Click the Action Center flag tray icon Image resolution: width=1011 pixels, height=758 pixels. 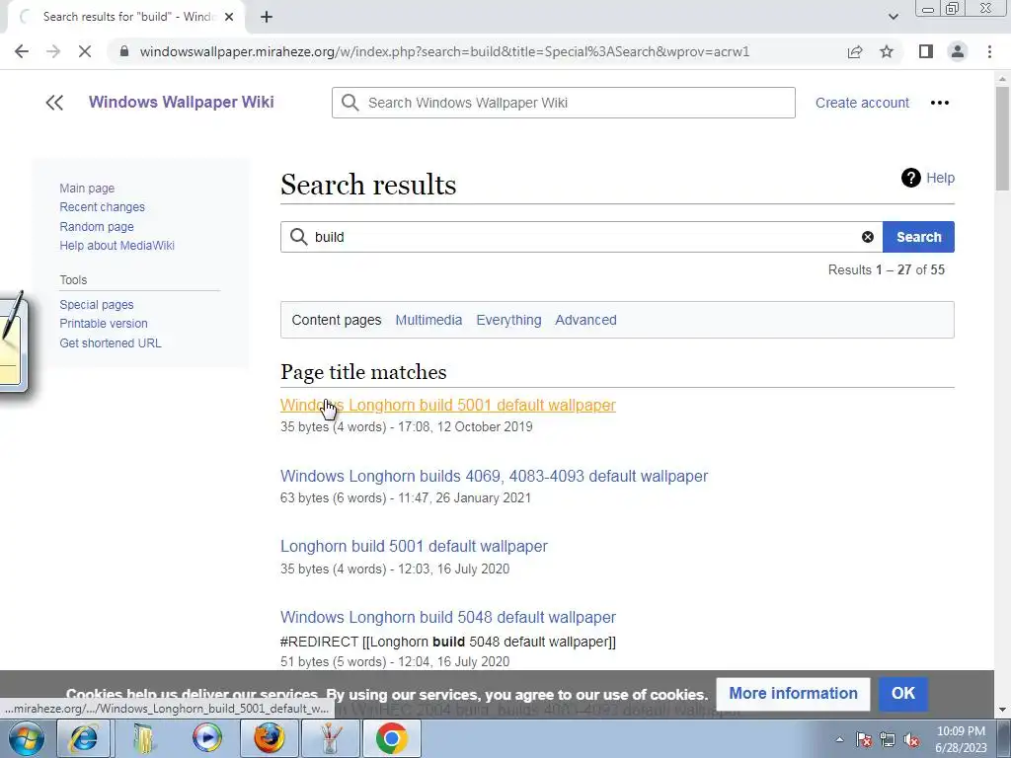[x=864, y=739]
